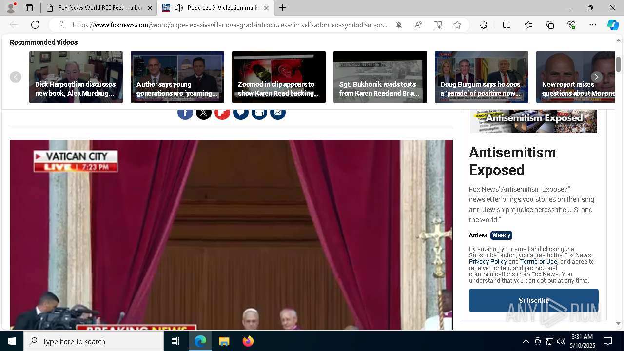
Task: Activate Read aloud in address bar
Action: point(418,25)
